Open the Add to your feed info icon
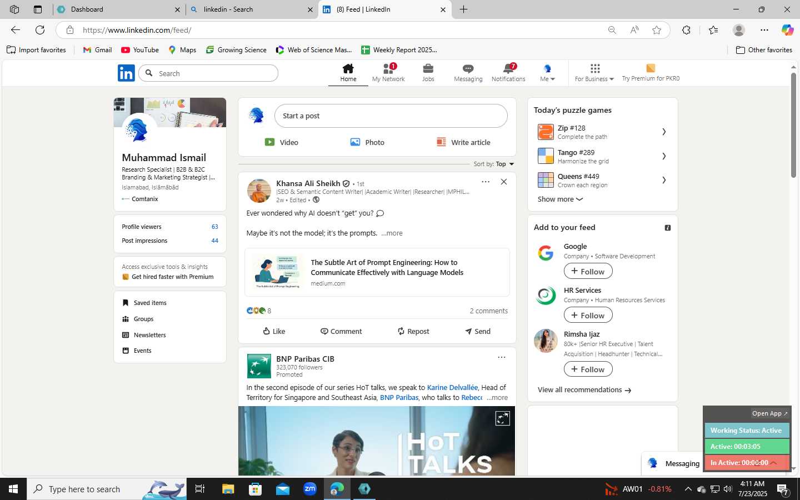 pos(668,228)
